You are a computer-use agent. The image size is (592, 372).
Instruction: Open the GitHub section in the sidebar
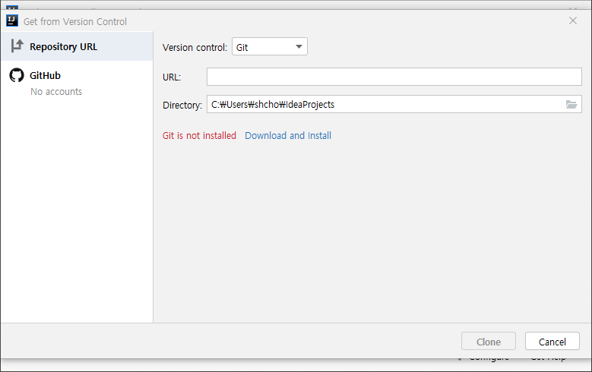[x=77, y=83]
